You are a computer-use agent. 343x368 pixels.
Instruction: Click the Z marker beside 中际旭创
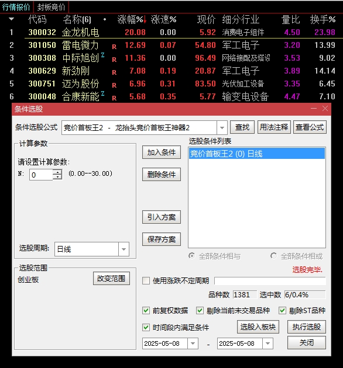[x=102, y=55]
